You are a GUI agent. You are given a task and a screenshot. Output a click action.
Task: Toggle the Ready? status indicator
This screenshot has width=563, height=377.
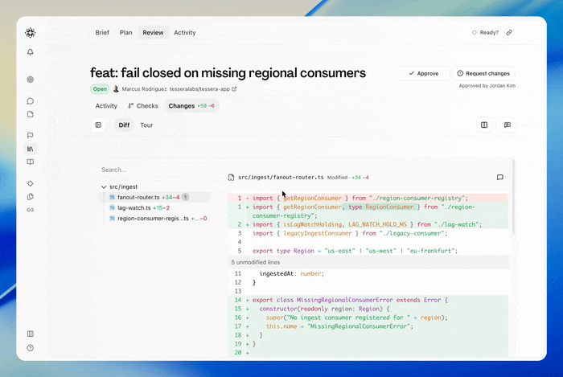point(485,33)
